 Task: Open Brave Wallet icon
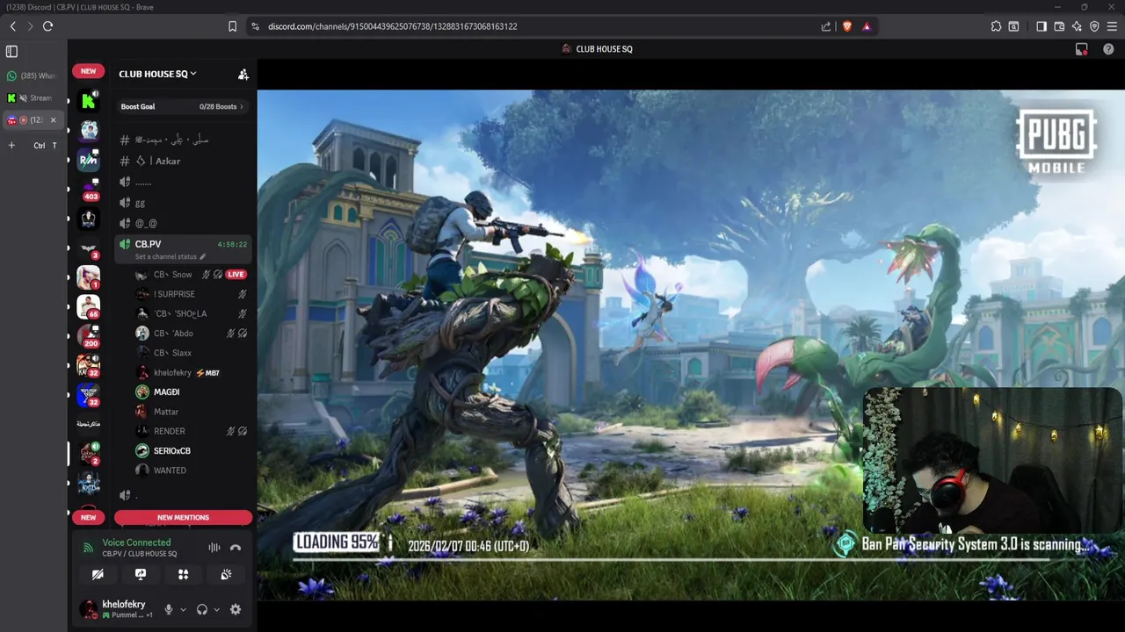[1059, 26]
